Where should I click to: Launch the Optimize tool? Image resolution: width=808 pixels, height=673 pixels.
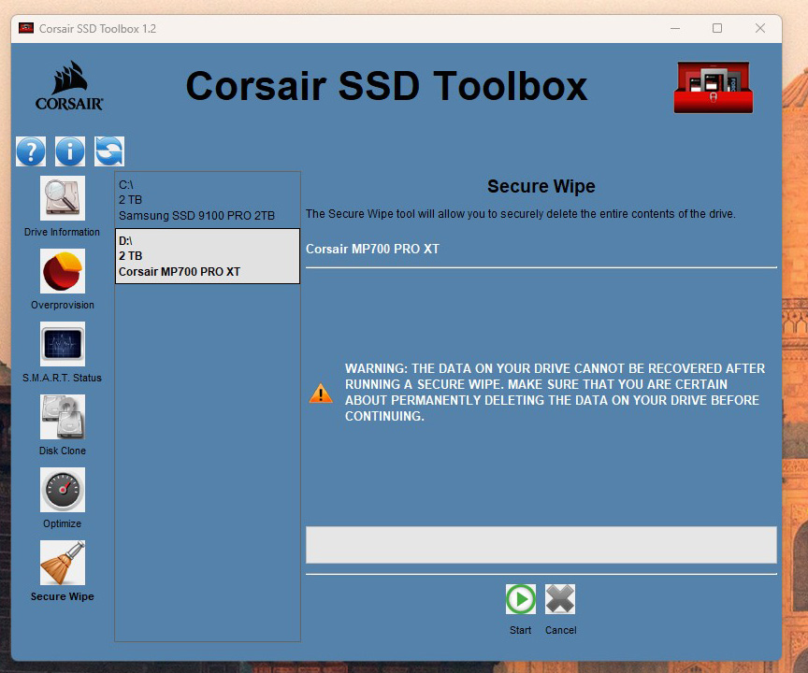tap(63, 491)
